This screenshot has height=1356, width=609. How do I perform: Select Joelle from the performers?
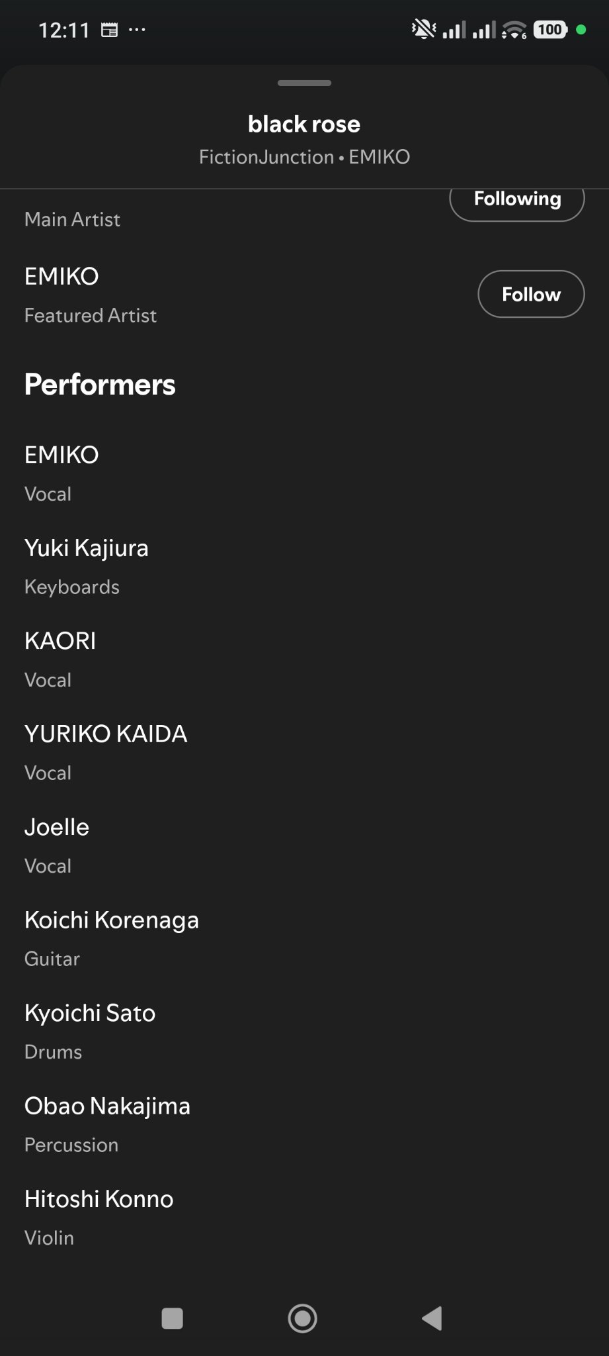point(57,827)
